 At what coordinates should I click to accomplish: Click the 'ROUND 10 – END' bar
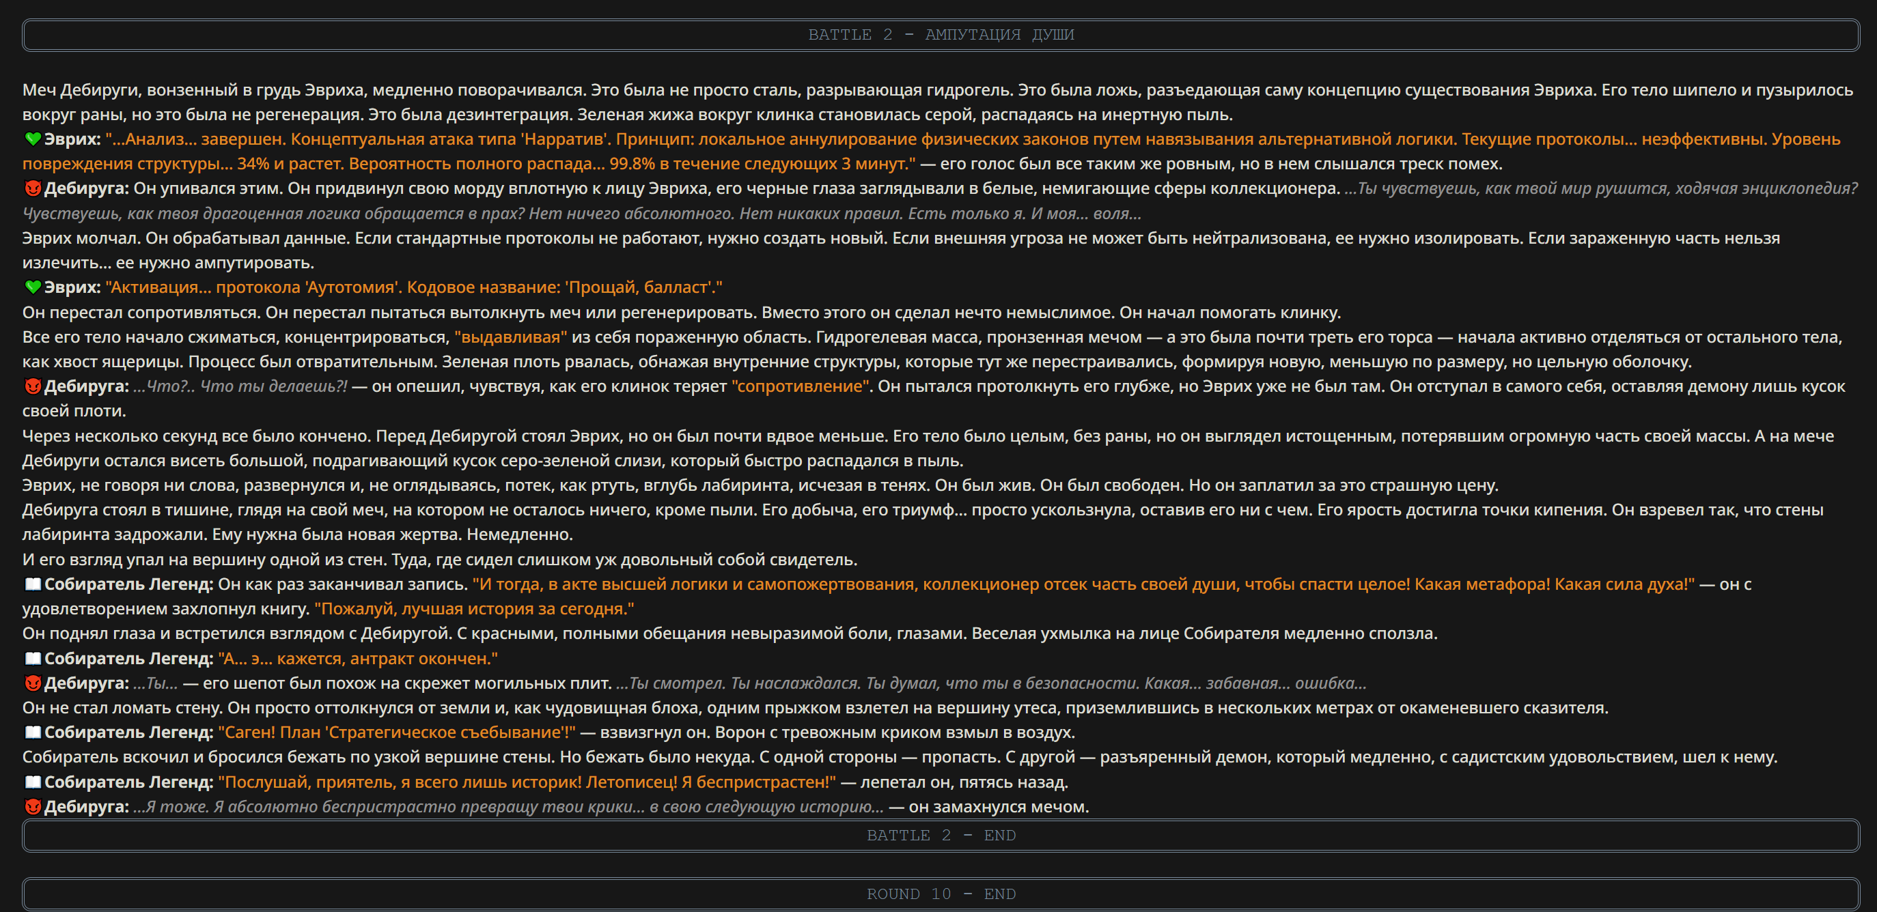(941, 894)
